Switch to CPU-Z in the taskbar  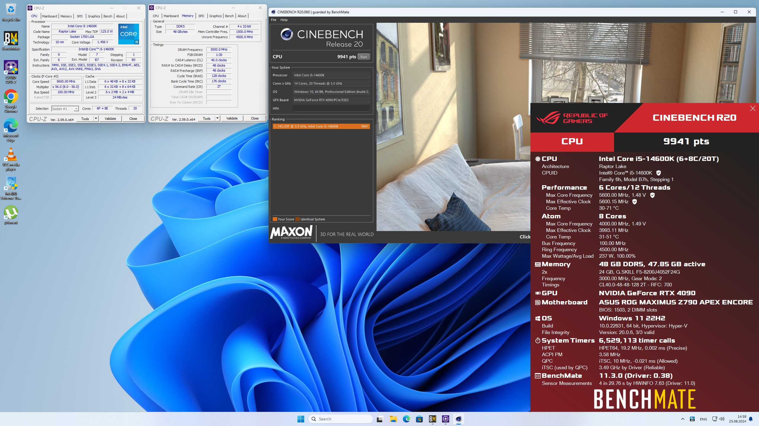click(x=446, y=419)
